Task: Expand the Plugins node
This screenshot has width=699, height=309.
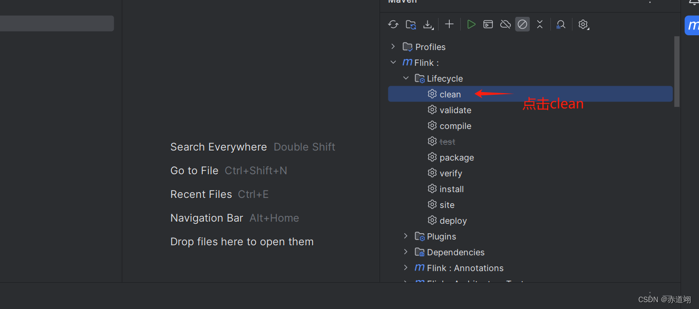Action: pos(406,236)
